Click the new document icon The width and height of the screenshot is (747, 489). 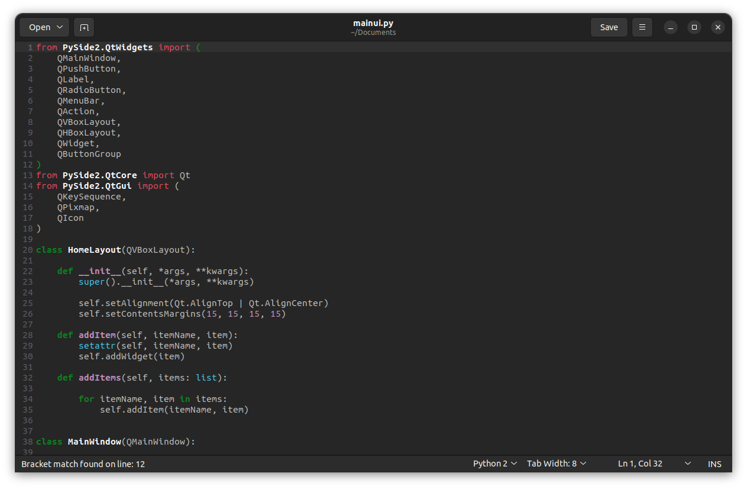click(x=84, y=27)
